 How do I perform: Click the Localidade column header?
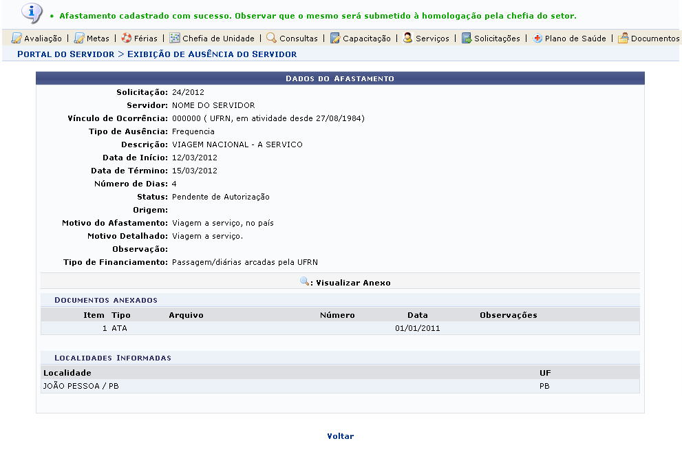tap(67, 373)
